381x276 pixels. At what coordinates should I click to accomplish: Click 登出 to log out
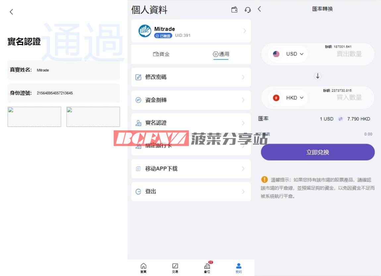click(x=191, y=192)
